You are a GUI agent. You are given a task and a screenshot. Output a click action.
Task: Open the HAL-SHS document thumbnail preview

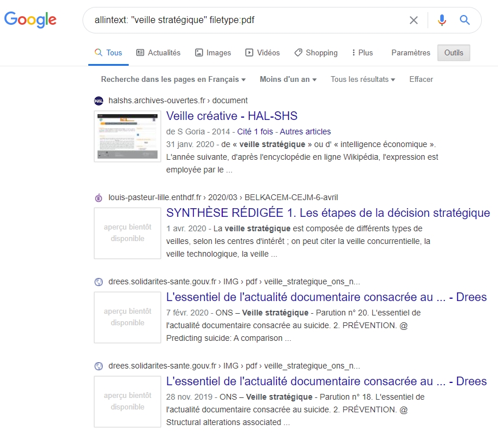(x=128, y=136)
